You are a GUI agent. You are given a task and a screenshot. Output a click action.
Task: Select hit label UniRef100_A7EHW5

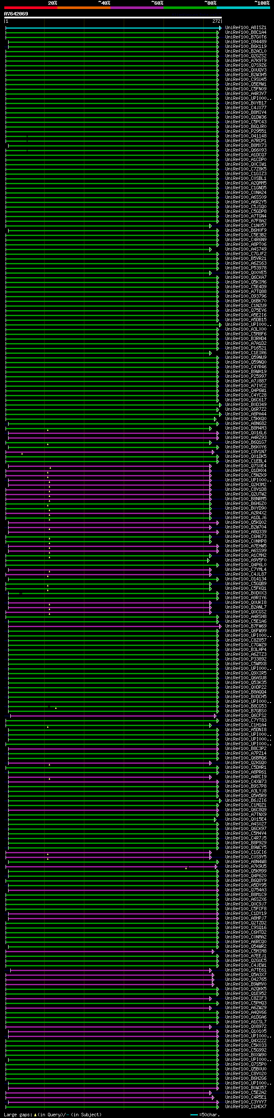(x=246, y=547)
